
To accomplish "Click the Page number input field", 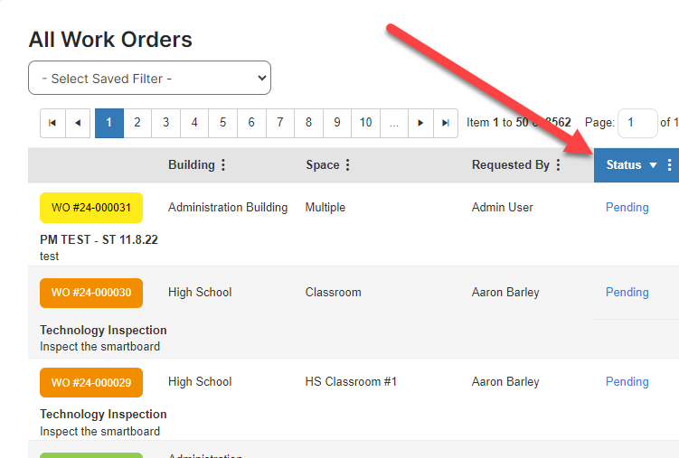I will [x=637, y=123].
